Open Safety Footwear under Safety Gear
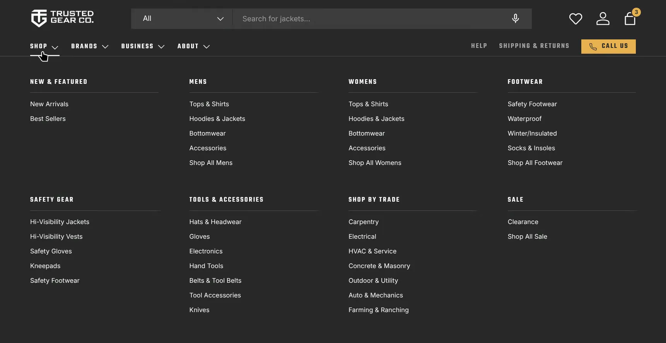Image resolution: width=666 pixels, height=343 pixels. [55, 280]
